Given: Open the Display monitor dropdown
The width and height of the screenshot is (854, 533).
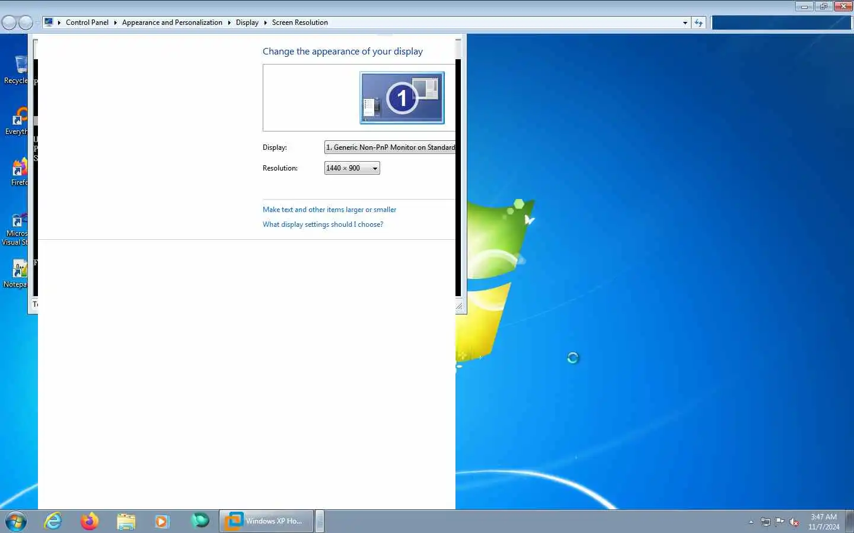Looking at the screenshot, I should [390, 147].
